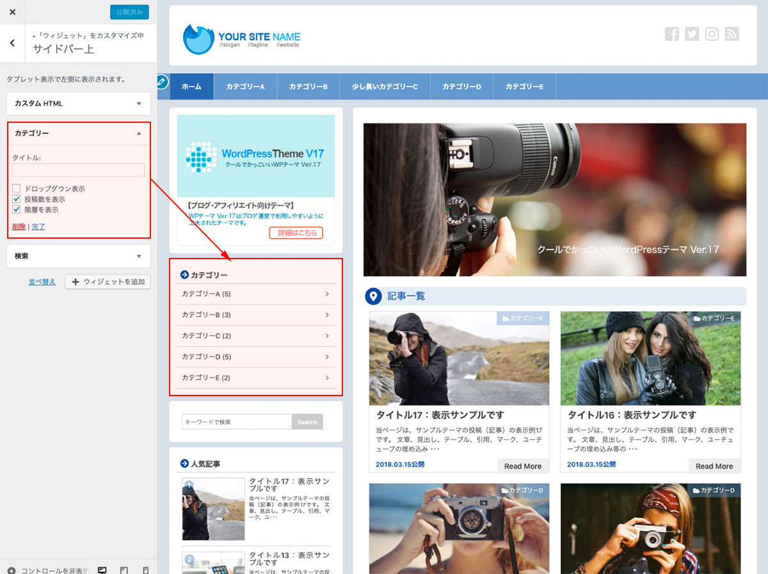Click the arrow icon beside カテゴリー heading
The height and width of the screenshot is (574, 768).
coord(184,275)
